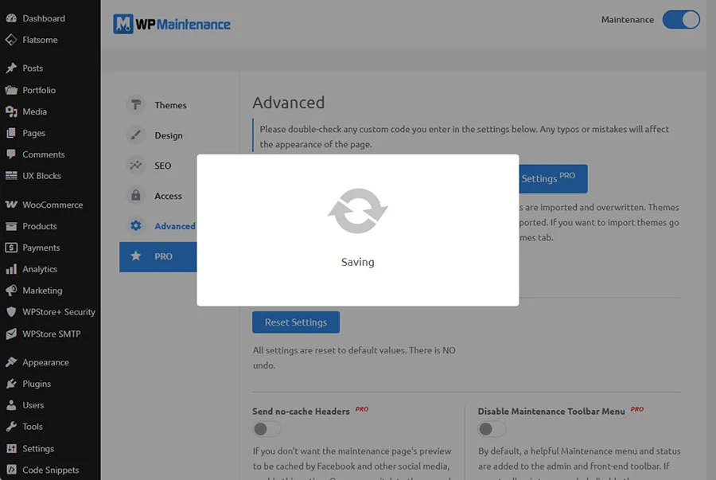Click the WPStore+ Security shield icon

tap(11, 312)
